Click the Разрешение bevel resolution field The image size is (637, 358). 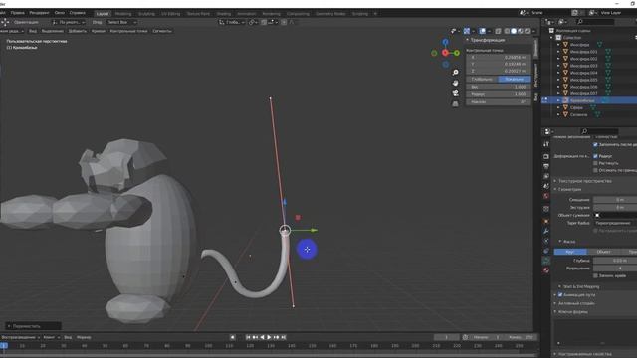(615, 268)
